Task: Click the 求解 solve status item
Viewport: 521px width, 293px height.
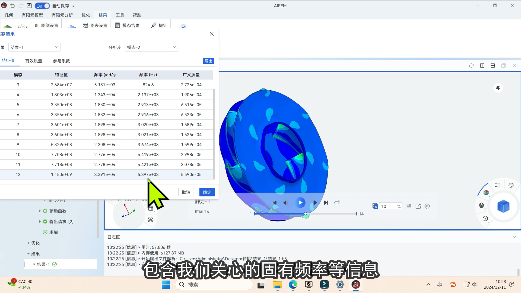Action: tap(53, 232)
